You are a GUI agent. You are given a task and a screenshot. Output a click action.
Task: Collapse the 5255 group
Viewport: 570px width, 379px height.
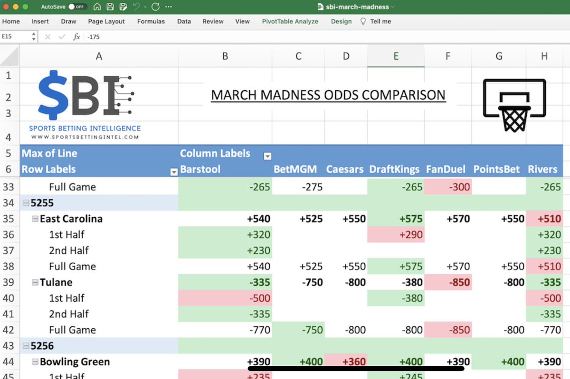click(x=26, y=203)
